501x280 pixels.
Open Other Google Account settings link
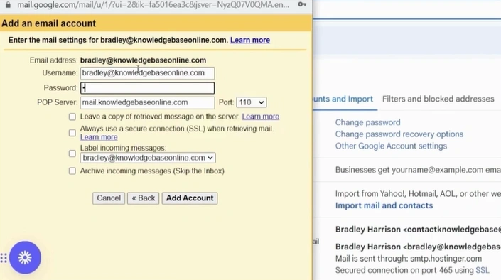(391, 146)
